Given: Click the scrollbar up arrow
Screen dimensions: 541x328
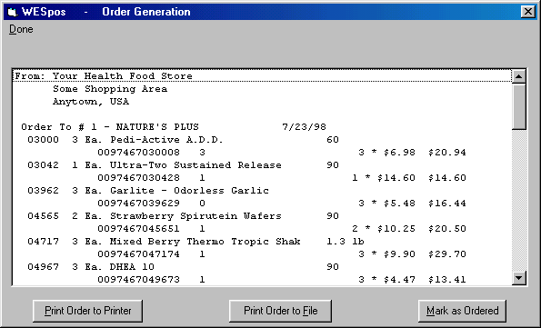Looking at the screenshot, I should tap(519, 76).
